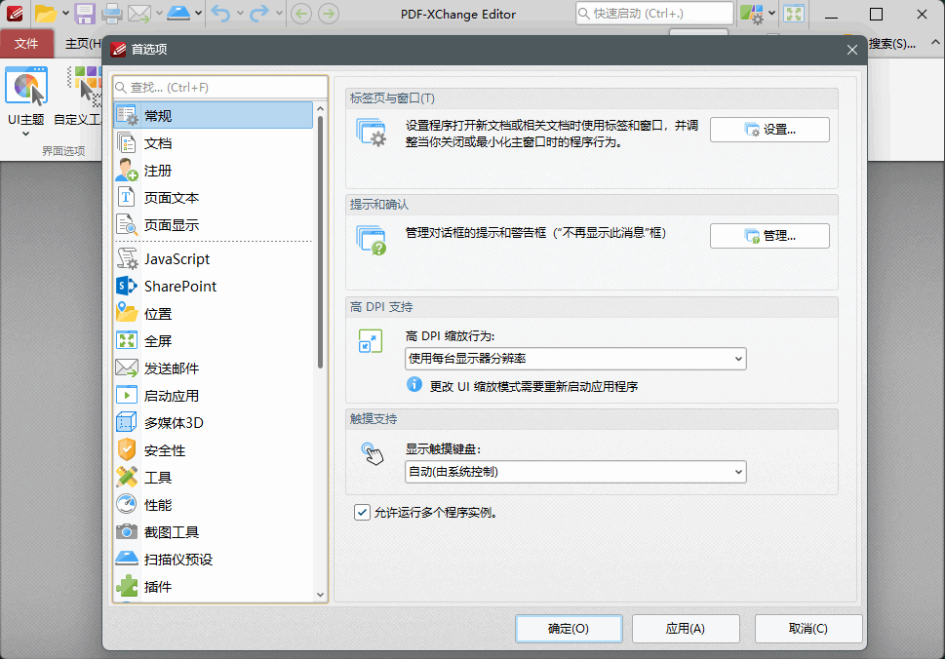945x659 pixels.
Task: Select the 全屏 category icon
Action: click(x=127, y=340)
